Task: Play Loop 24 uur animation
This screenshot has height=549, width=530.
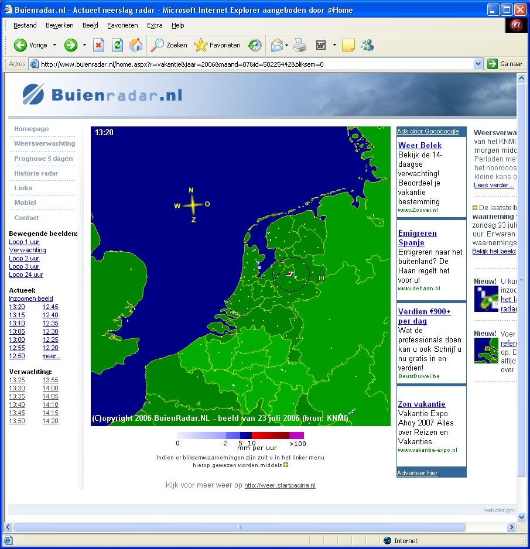Action: [26, 275]
